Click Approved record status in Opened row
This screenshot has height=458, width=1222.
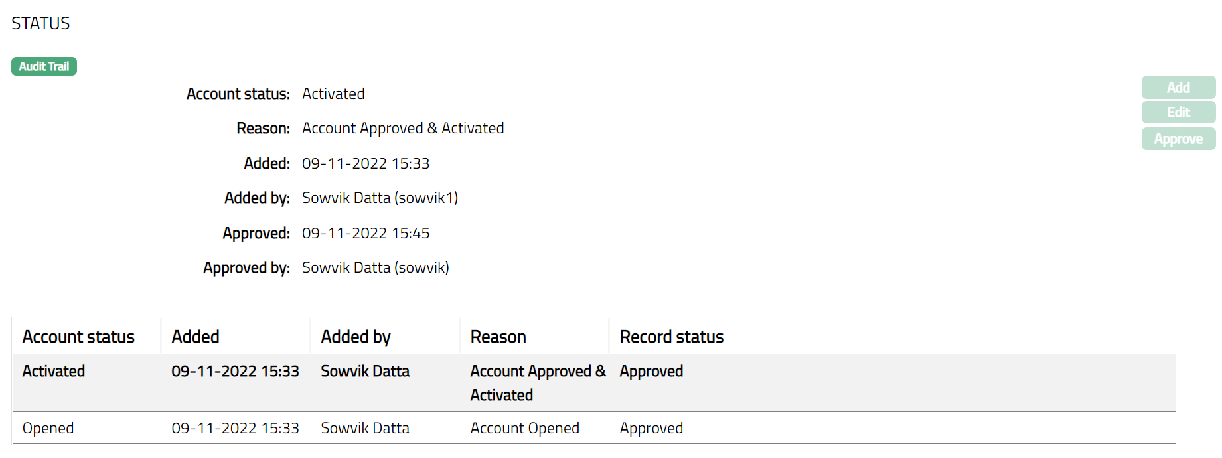pyautogui.click(x=651, y=429)
